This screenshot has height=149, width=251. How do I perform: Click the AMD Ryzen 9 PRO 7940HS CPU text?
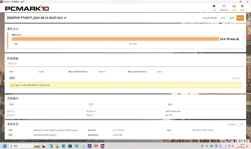[x=56, y=130]
